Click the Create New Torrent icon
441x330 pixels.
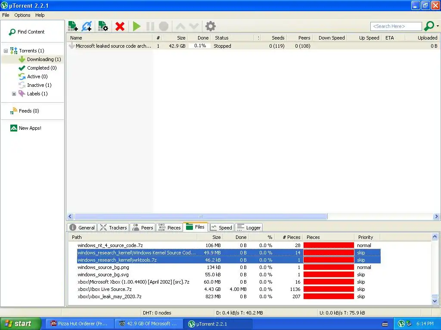click(103, 26)
